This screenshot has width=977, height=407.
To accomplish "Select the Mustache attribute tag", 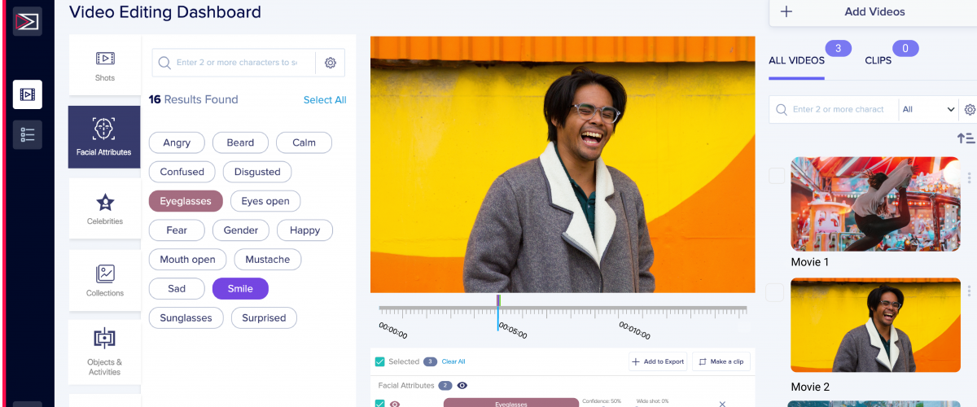I will pos(268,260).
